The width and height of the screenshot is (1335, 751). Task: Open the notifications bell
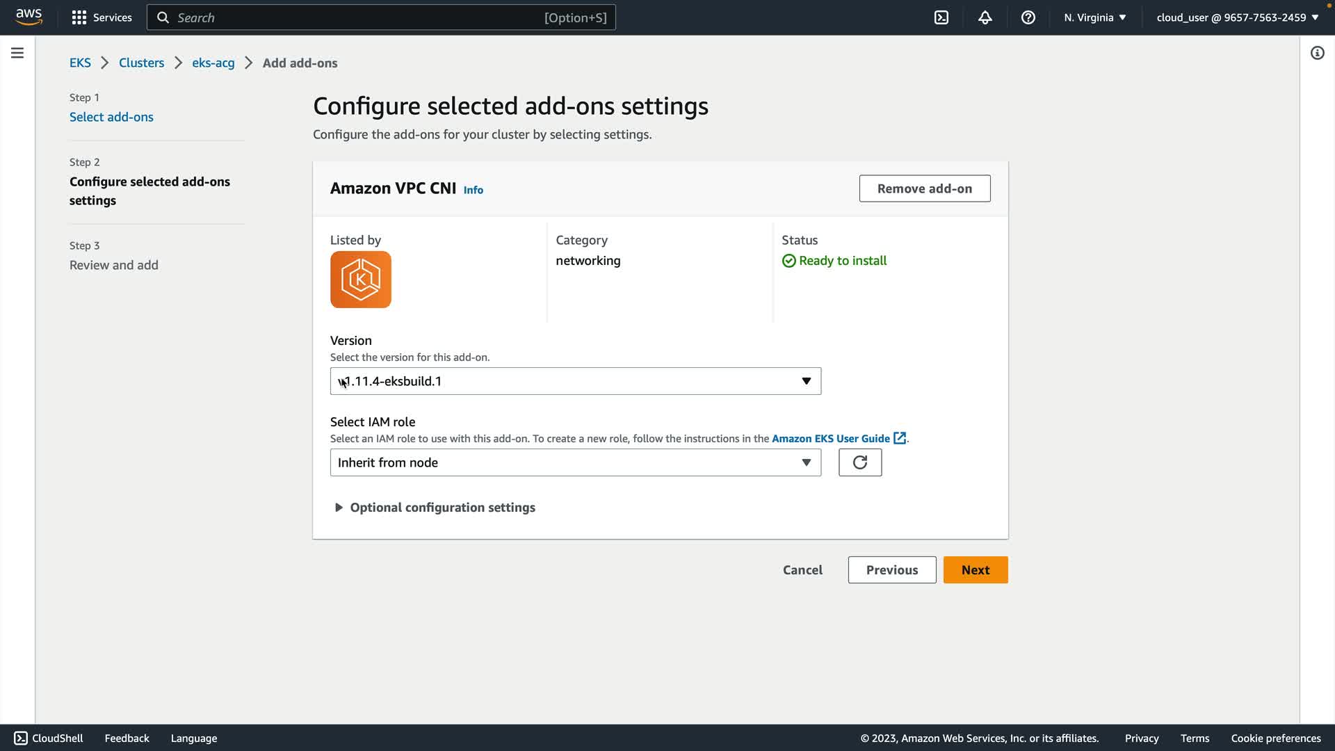pyautogui.click(x=985, y=17)
